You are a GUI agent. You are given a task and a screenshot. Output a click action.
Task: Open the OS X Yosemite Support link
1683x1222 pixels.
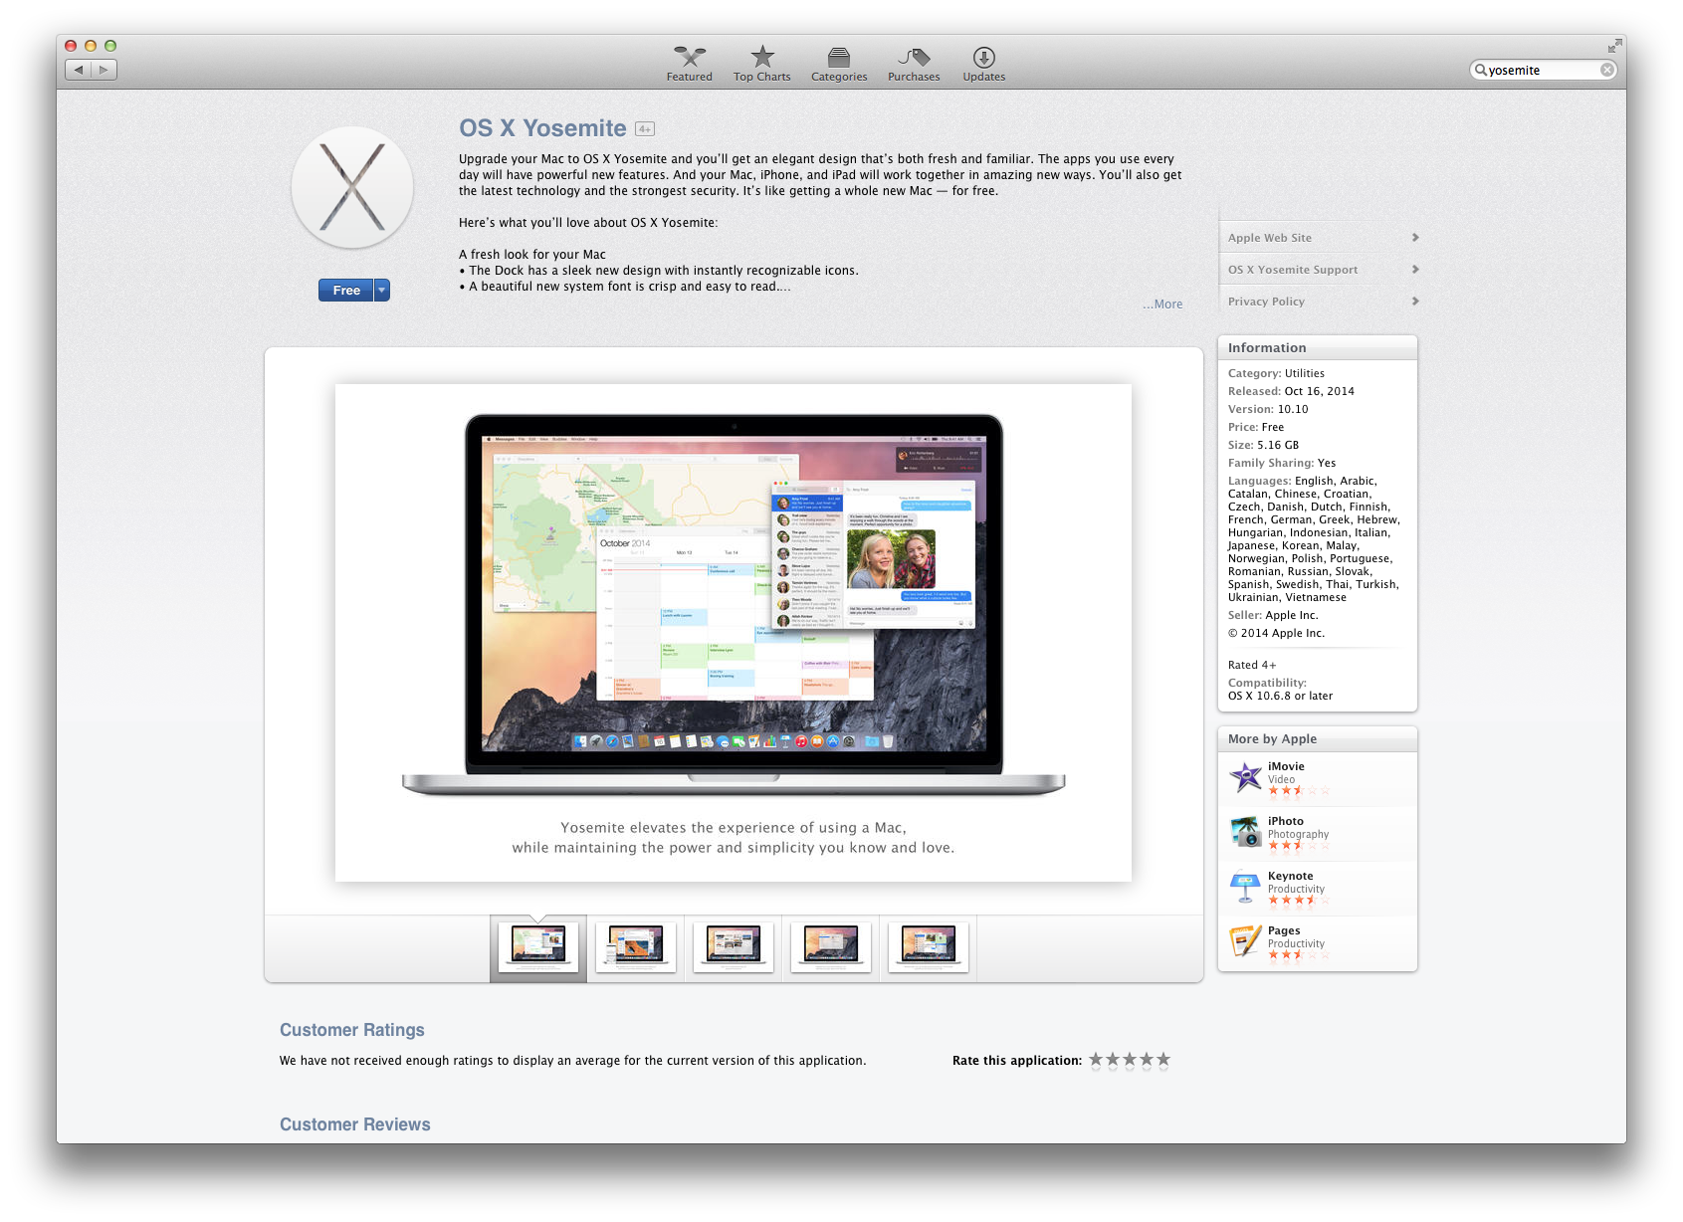(x=1293, y=270)
